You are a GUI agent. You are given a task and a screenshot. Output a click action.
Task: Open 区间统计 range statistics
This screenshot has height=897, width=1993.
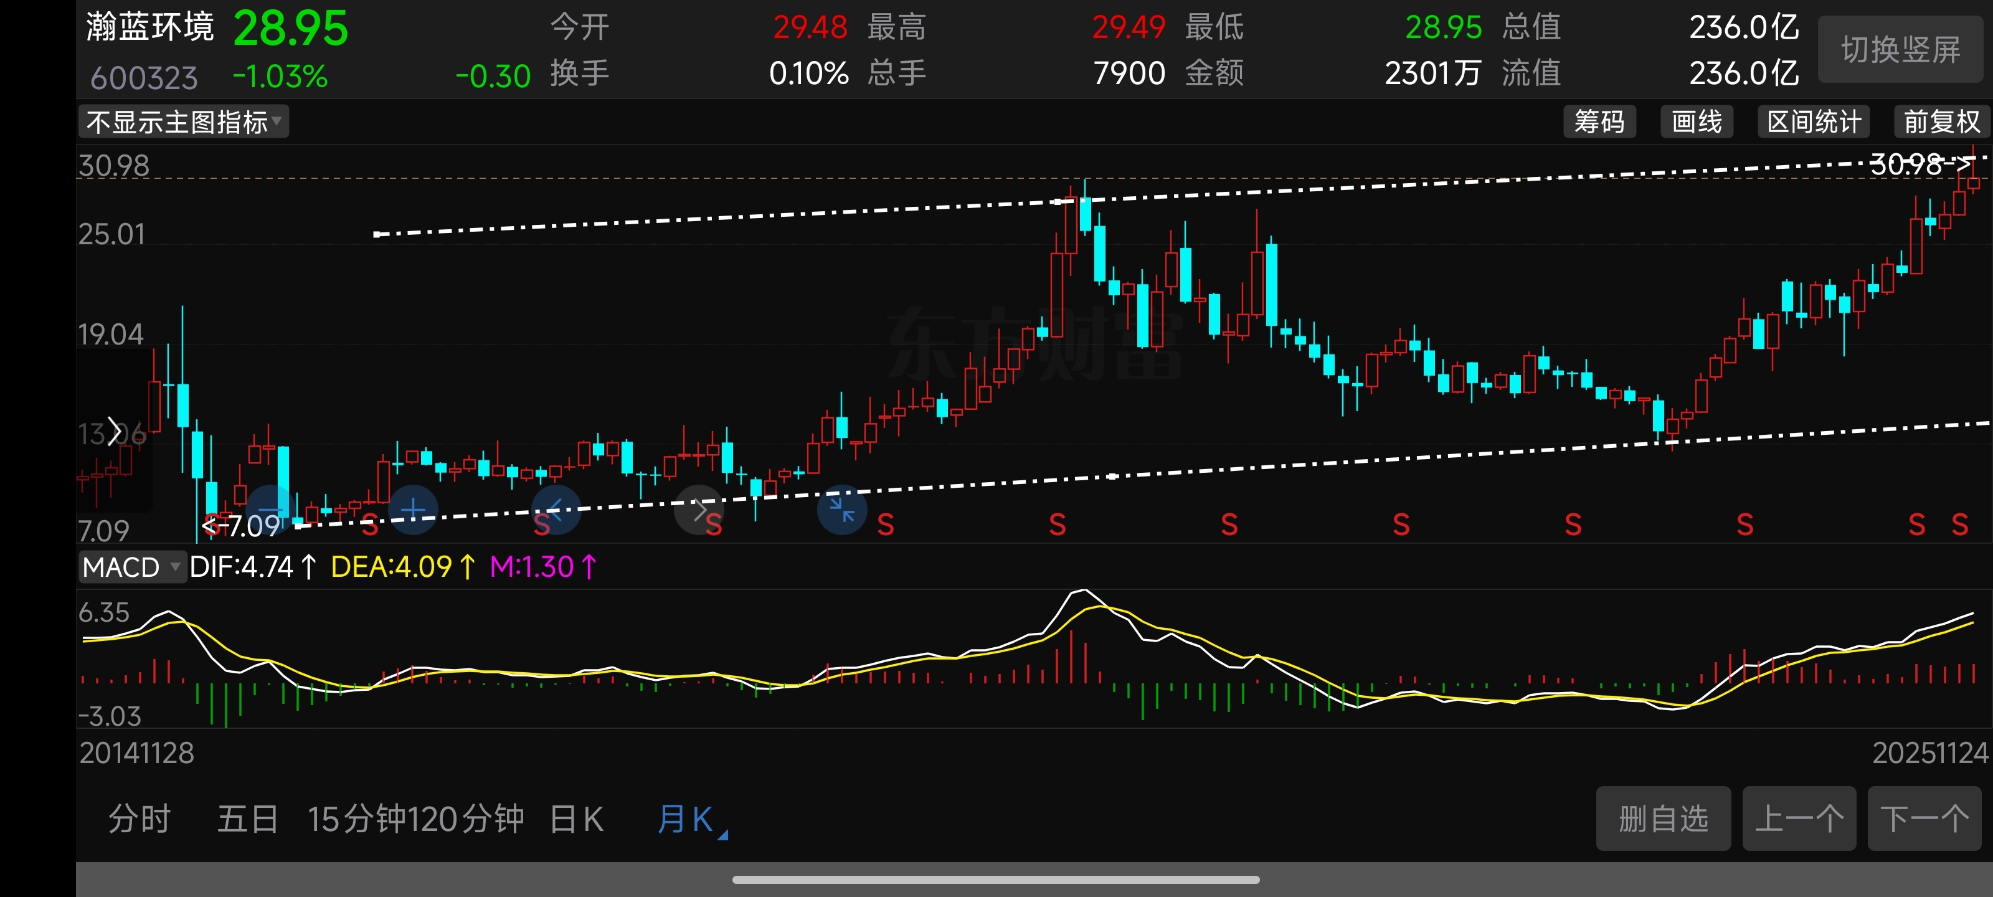1814,122
